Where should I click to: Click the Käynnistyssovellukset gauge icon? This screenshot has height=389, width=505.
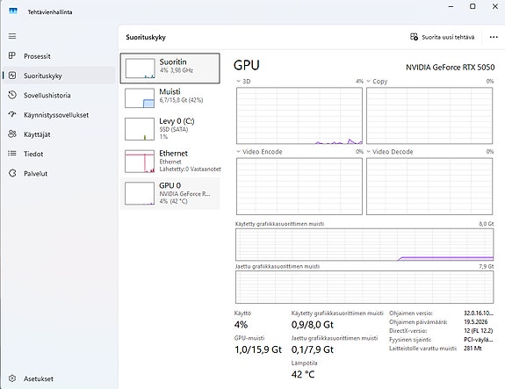click(12, 114)
